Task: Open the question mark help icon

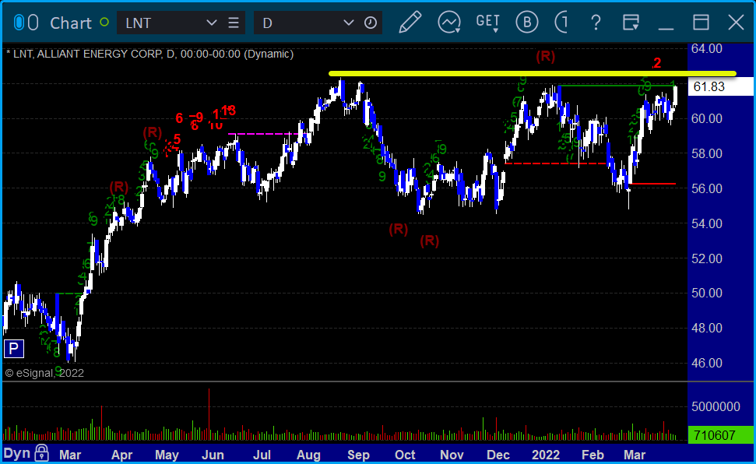Action: coord(596,23)
